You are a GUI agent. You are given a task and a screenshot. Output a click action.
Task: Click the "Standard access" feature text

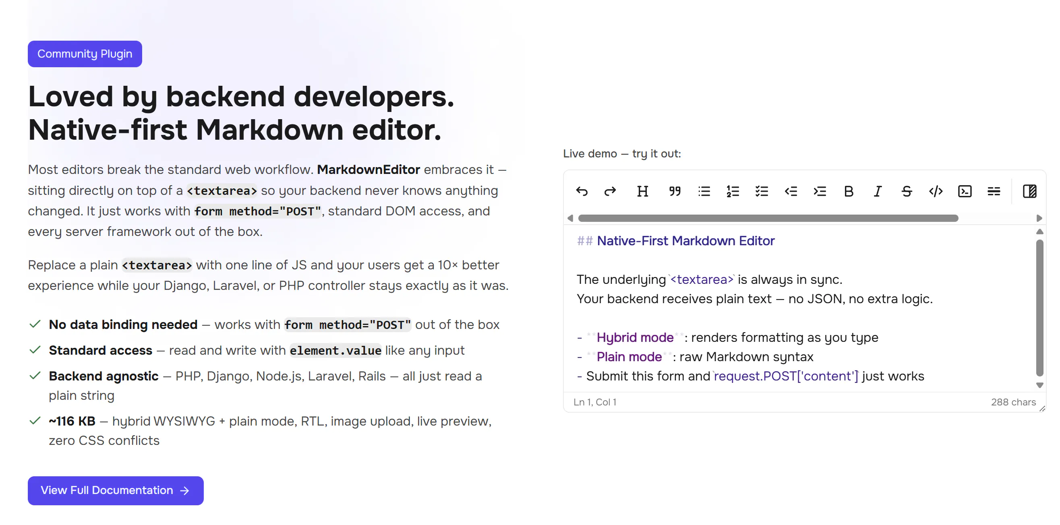(x=100, y=351)
